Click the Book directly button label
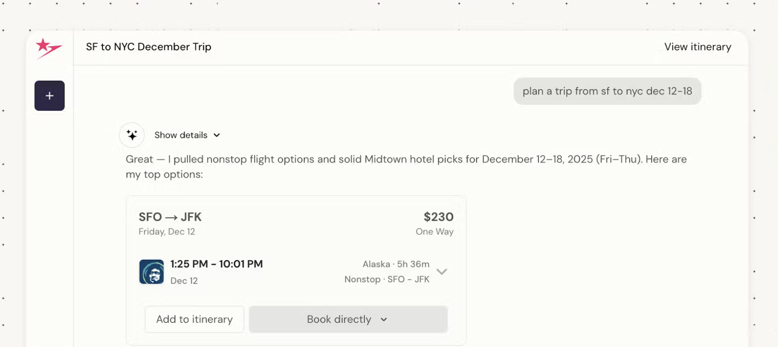 click(339, 320)
